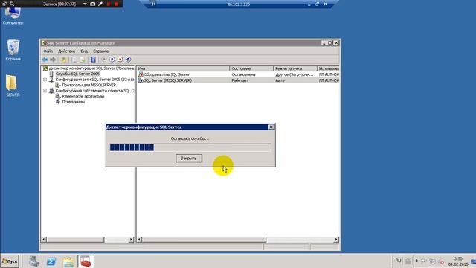This screenshot has height=268, width=476.
Task: Click the camera snapshot icon in recorder bar
Action: tap(93, 4)
